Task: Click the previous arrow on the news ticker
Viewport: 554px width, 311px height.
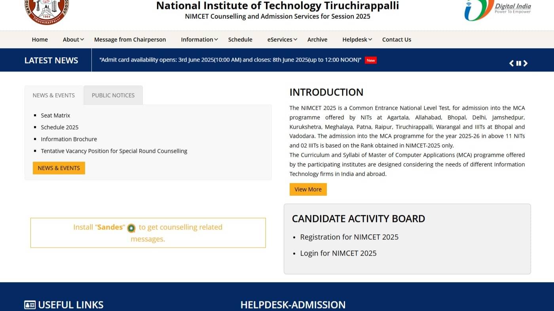Action: click(511, 63)
